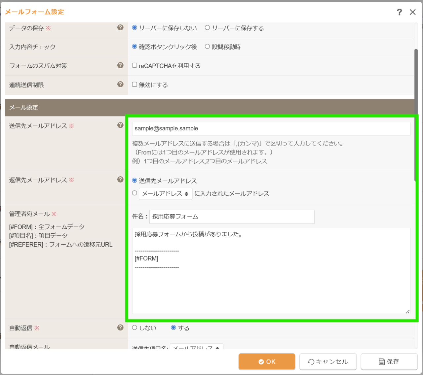Open the dialog help question mark

pyautogui.click(x=399, y=12)
